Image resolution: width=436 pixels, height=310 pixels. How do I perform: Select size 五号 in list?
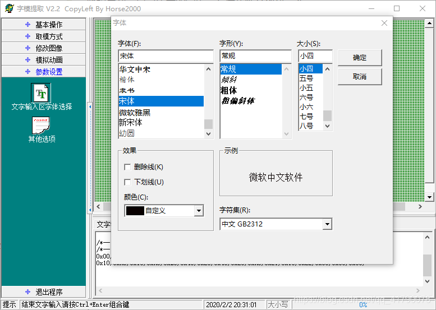click(311, 78)
